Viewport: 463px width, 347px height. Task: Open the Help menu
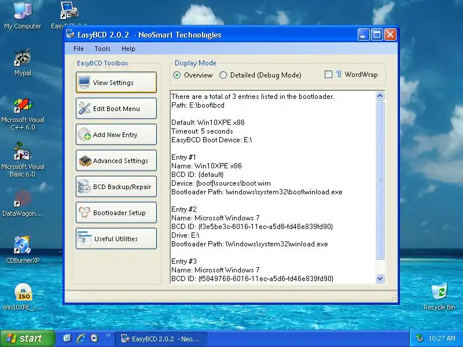click(x=128, y=49)
